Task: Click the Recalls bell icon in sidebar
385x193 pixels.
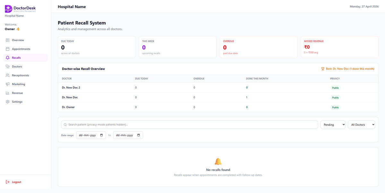Action: (8, 58)
